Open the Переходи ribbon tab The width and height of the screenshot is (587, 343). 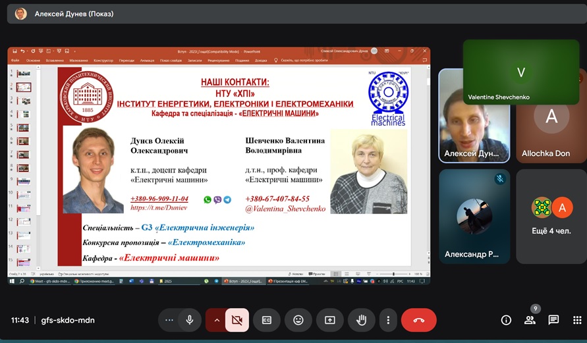[x=126, y=60]
